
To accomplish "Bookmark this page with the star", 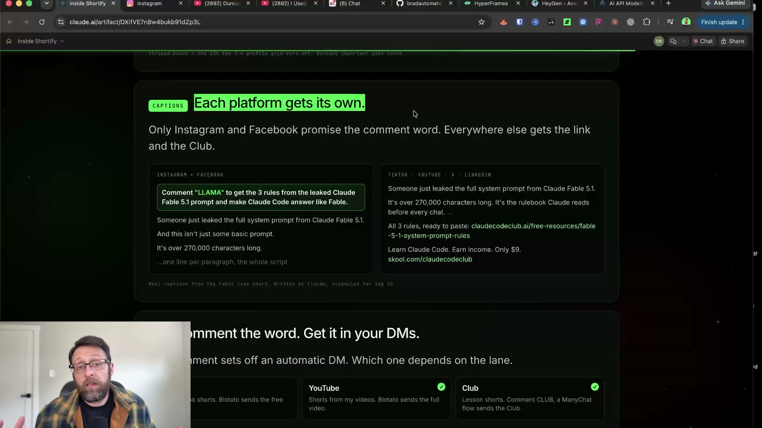I will [481, 22].
